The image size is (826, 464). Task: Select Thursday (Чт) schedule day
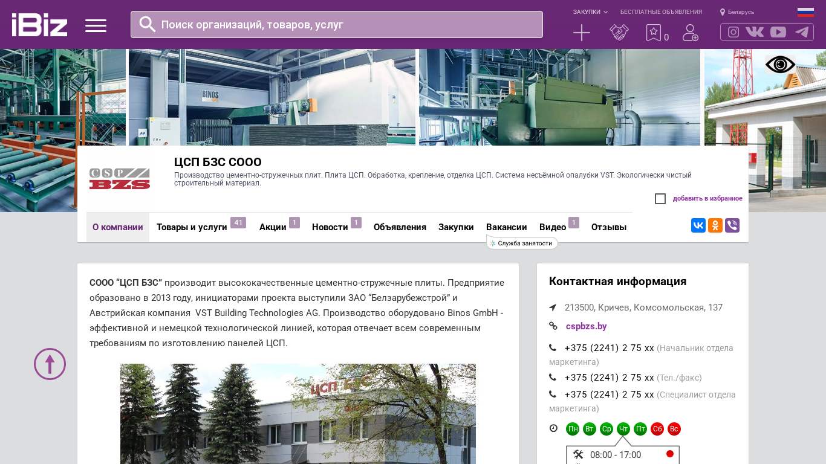coord(623,429)
